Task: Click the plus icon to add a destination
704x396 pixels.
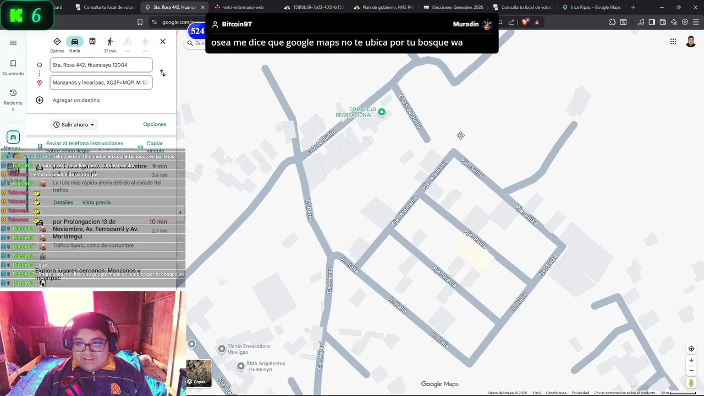Action: coord(40,100)
